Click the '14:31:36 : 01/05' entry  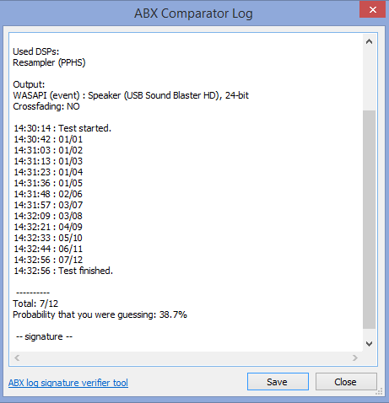pos(48,183)
